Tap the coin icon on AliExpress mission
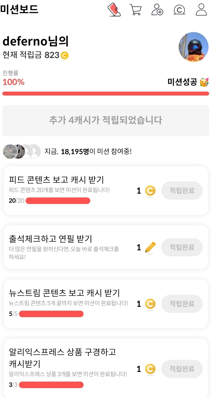The height and width of the screenshot is (398, 213). point(150,369)
